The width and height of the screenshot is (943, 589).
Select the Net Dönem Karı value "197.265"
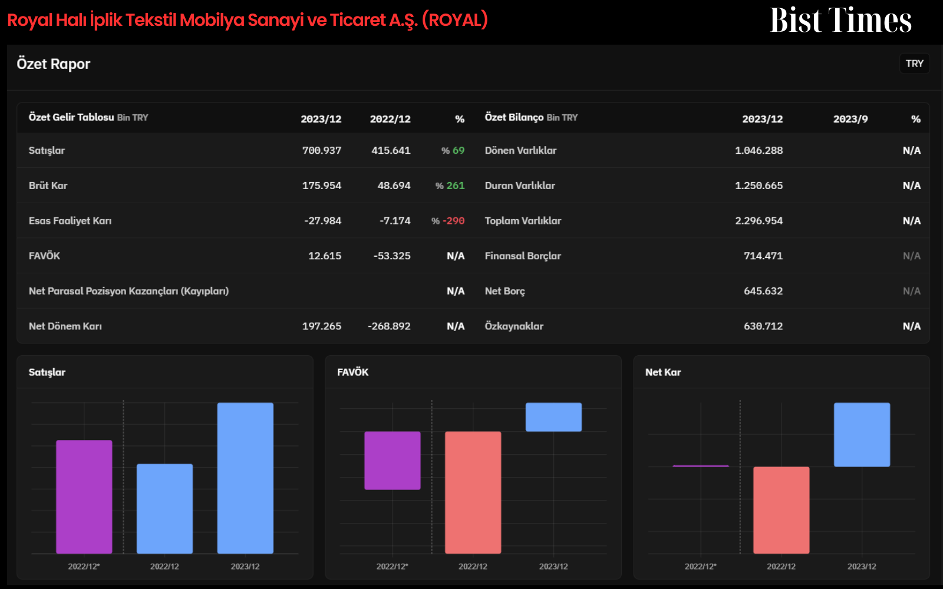point(322,326)
